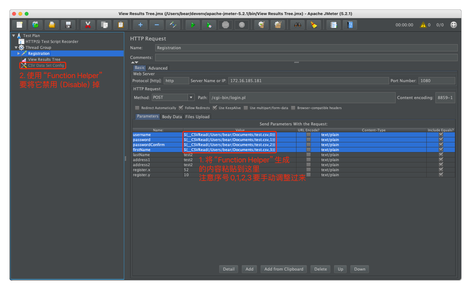Click the Down button
Image resolution: width=471 pixels, height=290 pixels.
click(x=360, y=269)
